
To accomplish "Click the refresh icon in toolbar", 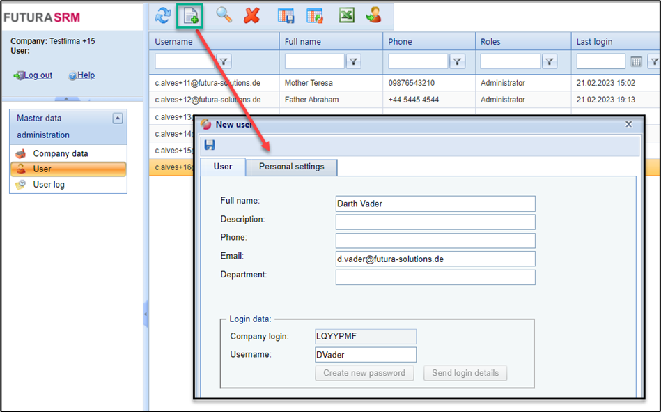I will 163,15.
